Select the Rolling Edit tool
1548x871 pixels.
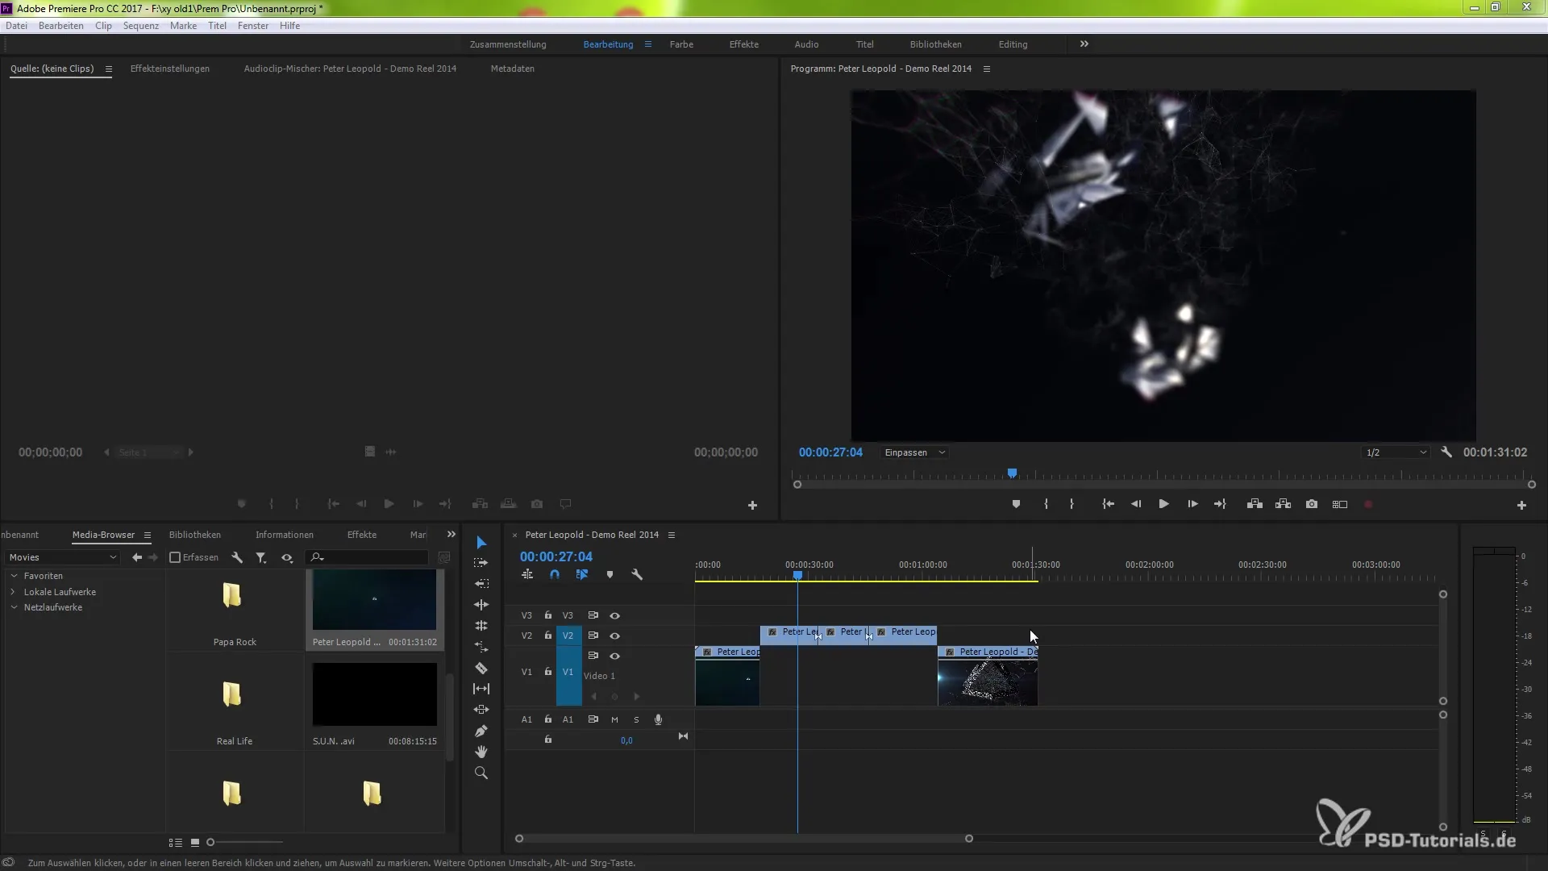click(481, 605)
